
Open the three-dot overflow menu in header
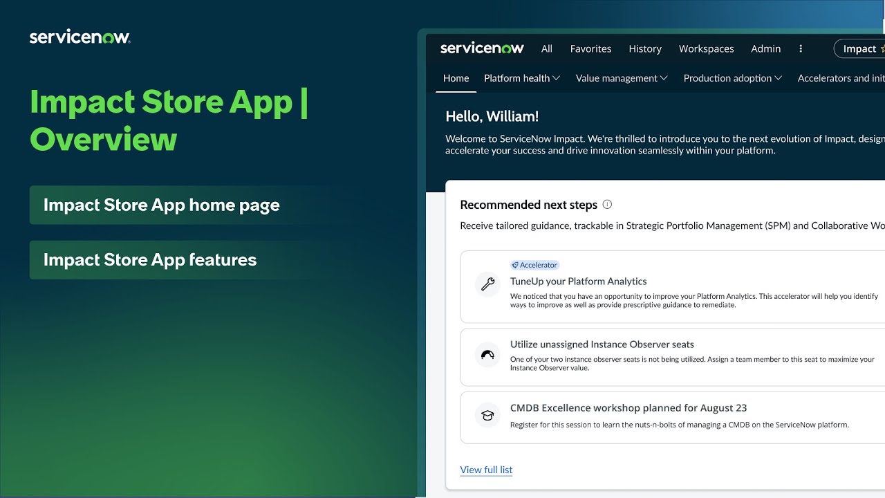(x=801, y=48)
